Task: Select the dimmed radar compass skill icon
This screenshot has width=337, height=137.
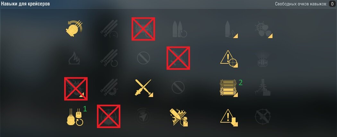Action: coord(143,116)
